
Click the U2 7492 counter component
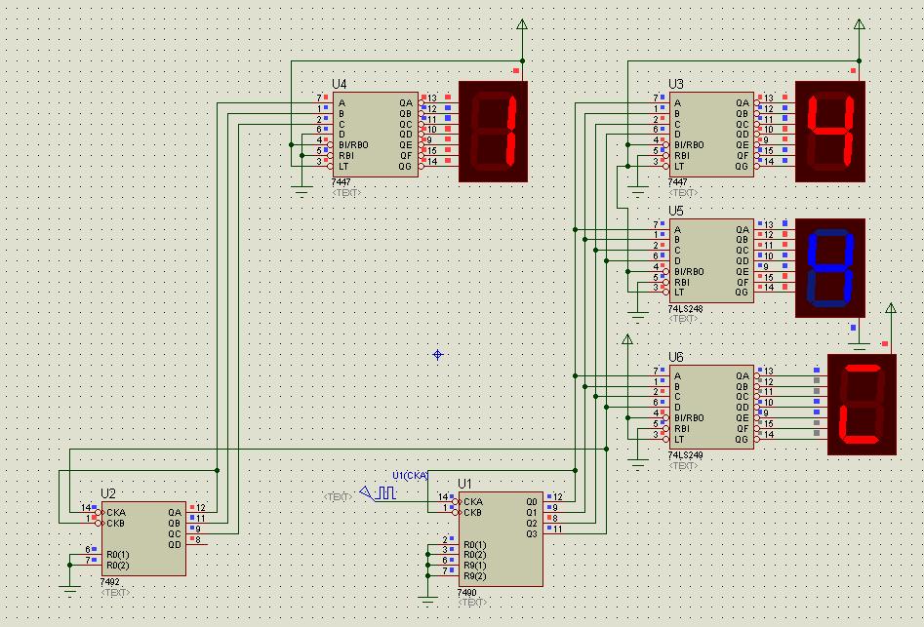(x=143, y=538)
